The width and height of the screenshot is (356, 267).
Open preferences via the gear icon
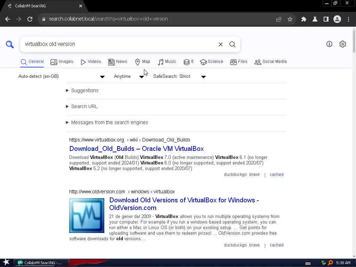coord(342,44)
